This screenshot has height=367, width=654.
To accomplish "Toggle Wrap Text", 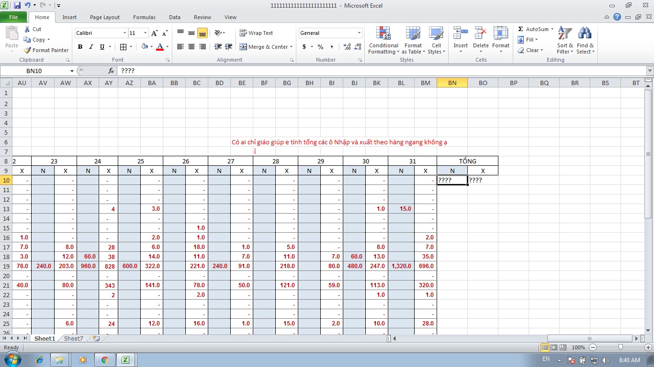I will [257, 33].
